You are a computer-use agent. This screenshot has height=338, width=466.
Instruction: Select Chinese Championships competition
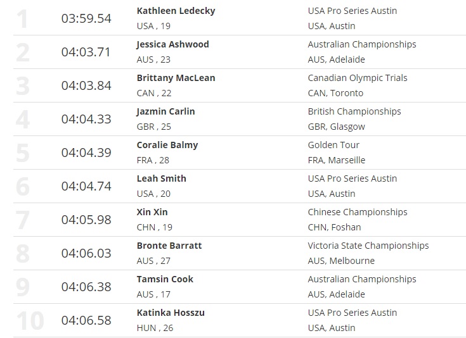click(358, 212)
